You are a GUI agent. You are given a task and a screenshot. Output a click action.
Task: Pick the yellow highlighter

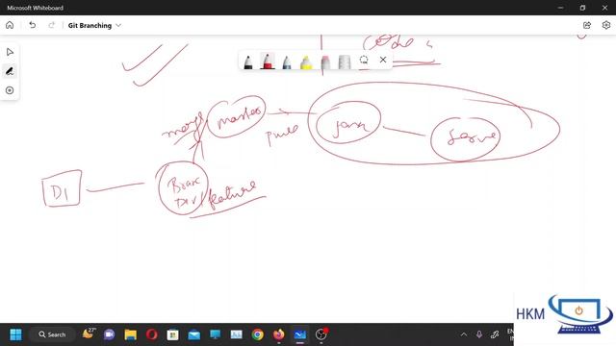click(x=306, y=62)
